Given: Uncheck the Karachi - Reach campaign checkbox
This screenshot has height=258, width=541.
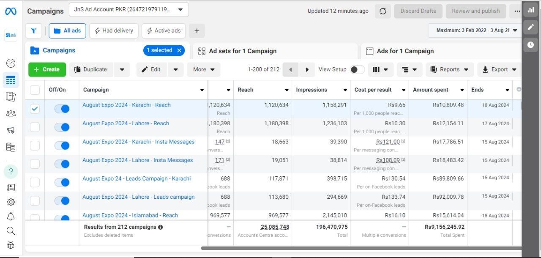Looking at the screenshot, I should (35, 109).
